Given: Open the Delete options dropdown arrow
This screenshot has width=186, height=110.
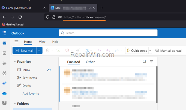Looking at the screenshot, I should pos(52,50).
